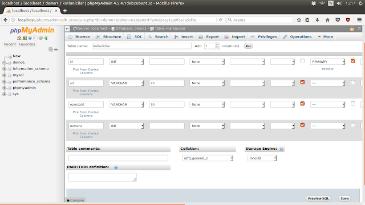
Task: Click Preview SQL button
Action: [318, 198]
